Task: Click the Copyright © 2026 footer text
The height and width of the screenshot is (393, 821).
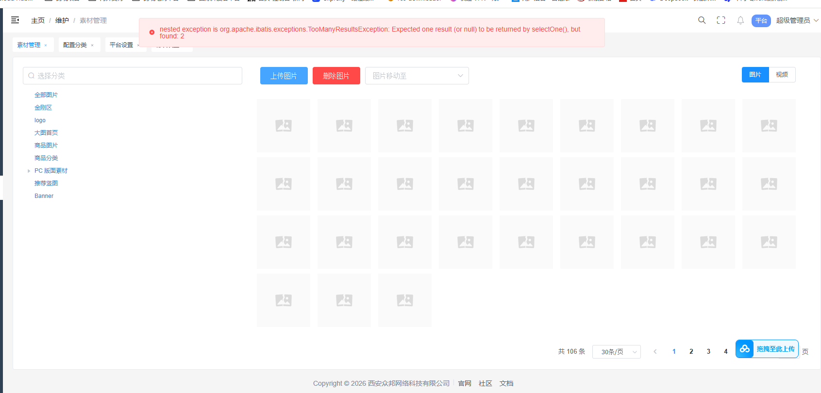Action: pyautogui.click(x=381, y=383)
